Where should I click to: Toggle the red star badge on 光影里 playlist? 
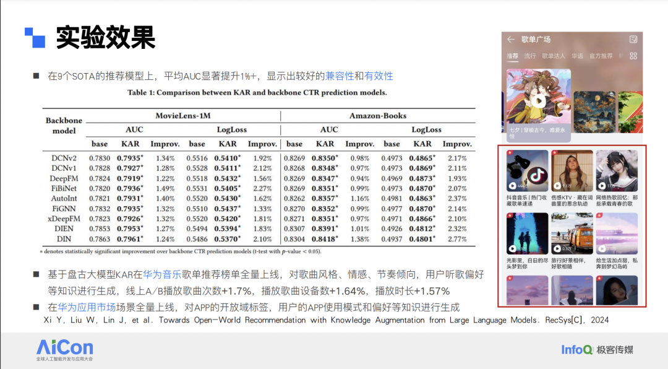point(510,215)
